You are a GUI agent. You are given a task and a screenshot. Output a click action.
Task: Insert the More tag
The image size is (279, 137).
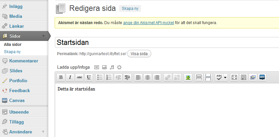tap(199, 77)
